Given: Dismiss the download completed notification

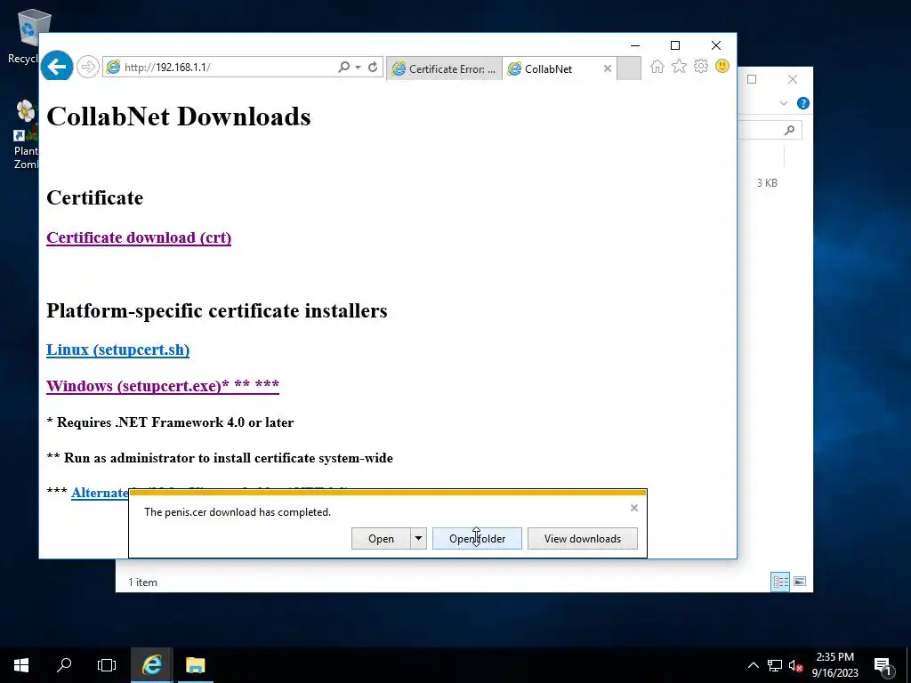Looking at the screenshot, I should [x=633, y=508].
